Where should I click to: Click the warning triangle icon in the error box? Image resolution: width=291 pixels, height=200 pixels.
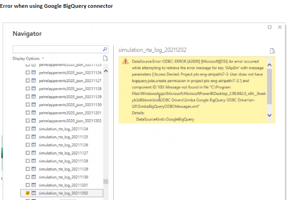(126, 61)
